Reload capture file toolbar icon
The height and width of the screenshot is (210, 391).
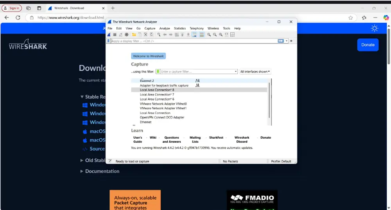click(x=151, y=35)
